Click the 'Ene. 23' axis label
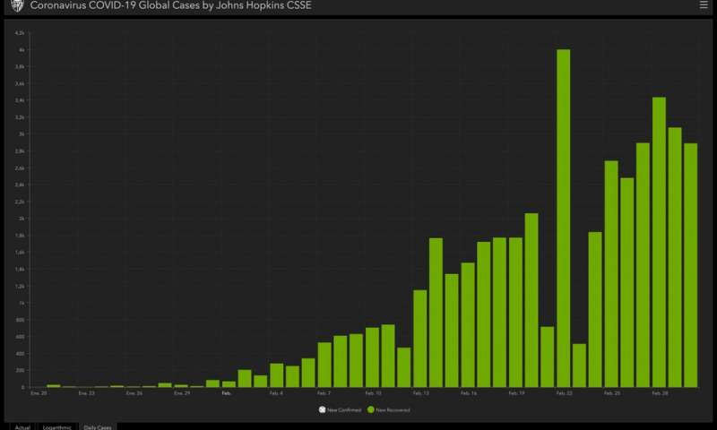Viewport: 717px width, 430px height. 86,393
